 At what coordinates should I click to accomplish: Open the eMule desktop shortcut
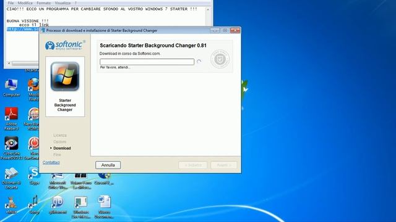tap(11, 205)
